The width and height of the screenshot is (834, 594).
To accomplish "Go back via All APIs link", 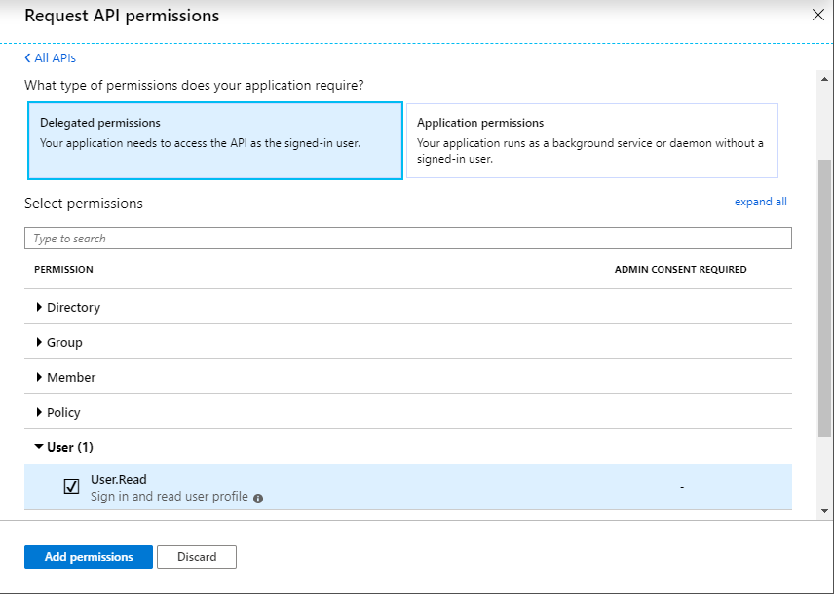I will coord(55,58).
